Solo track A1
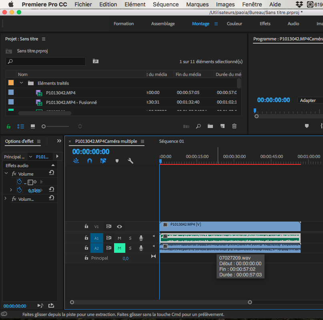323x320 pixels. pyautogui.click(x=130, y=238)
